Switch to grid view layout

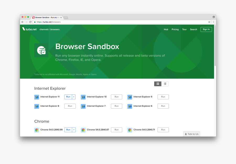tap(158, 84)
